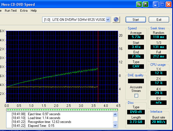Click the log scrollbar up arrow
Viewport: 173px width, 131px height.
click(x=115, y=115)
